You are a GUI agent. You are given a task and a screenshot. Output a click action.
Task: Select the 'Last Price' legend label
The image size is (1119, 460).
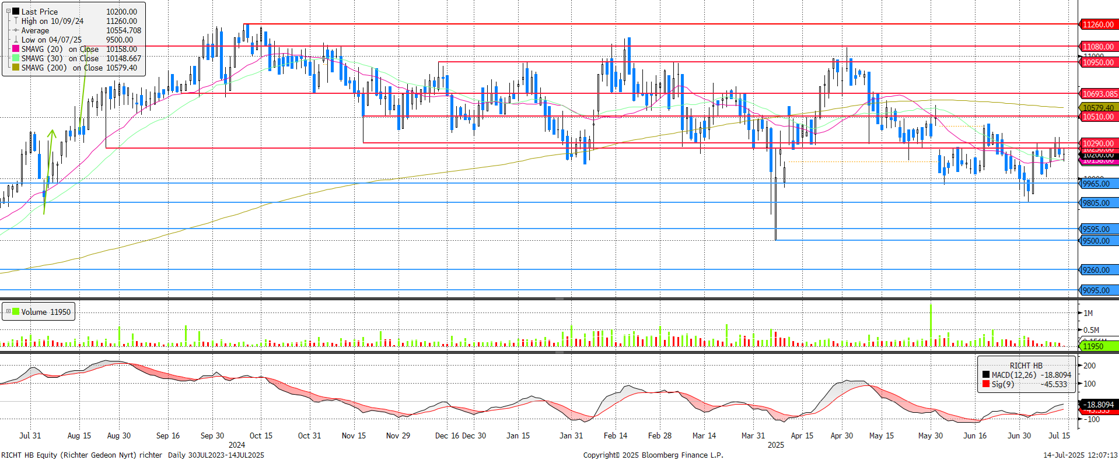40,12
